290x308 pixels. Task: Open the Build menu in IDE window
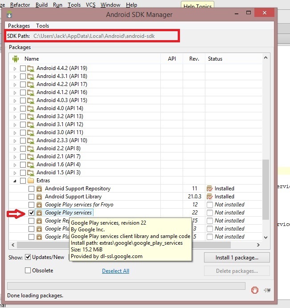41,5
